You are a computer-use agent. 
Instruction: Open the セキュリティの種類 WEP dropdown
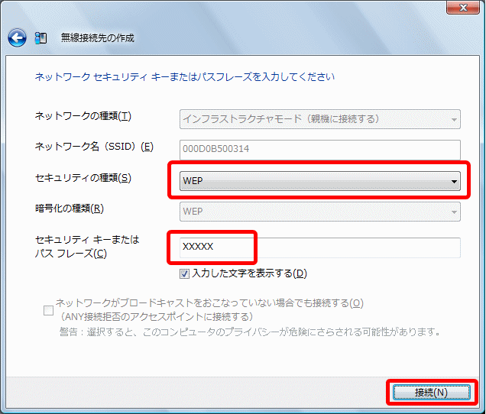(x=319, y=181)
